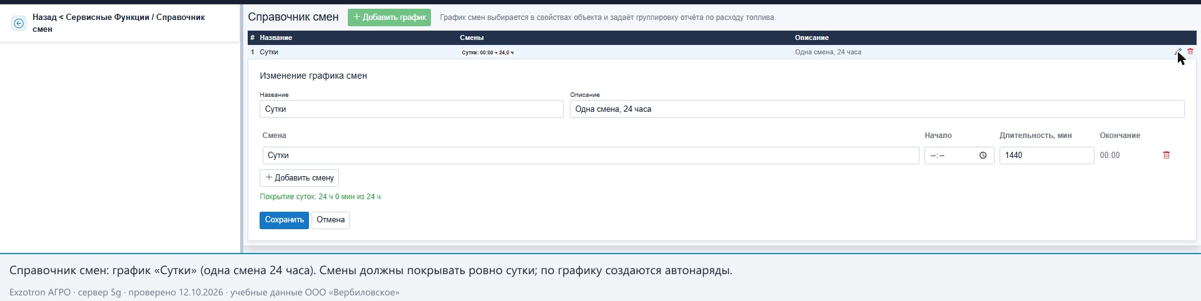
Task: Focus the Описание field Одна смена, 24 часа
Action: coord(877,109)
